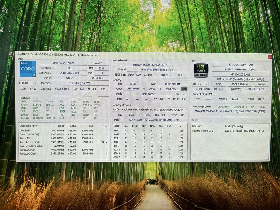
Task: Click the VID value 1.0603 V
Action: pos(102,142)
